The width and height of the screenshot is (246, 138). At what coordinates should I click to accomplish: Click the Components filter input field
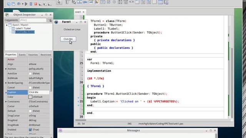click(33, 20)
